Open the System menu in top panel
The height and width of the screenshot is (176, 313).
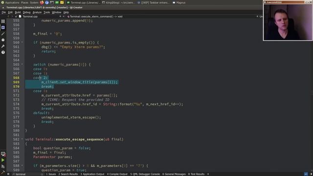[x=34, y=2]
